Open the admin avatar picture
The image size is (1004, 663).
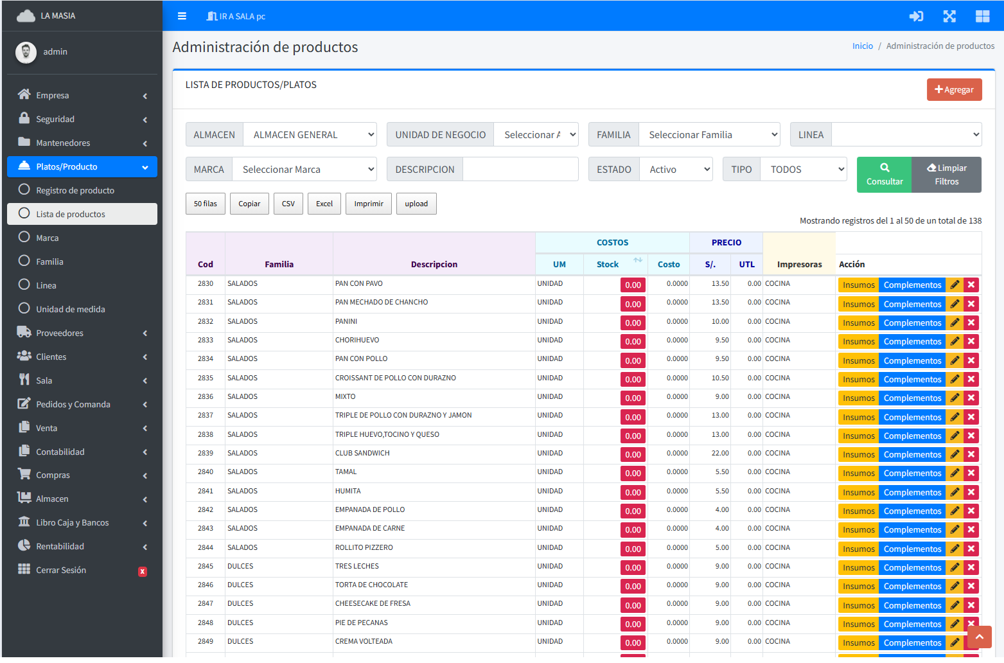[x=26, y=52]
